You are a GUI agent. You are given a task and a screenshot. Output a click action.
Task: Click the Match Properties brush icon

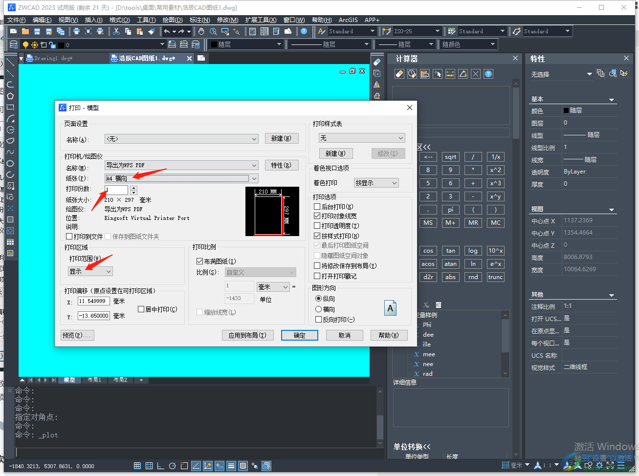[x=152, y=31]
